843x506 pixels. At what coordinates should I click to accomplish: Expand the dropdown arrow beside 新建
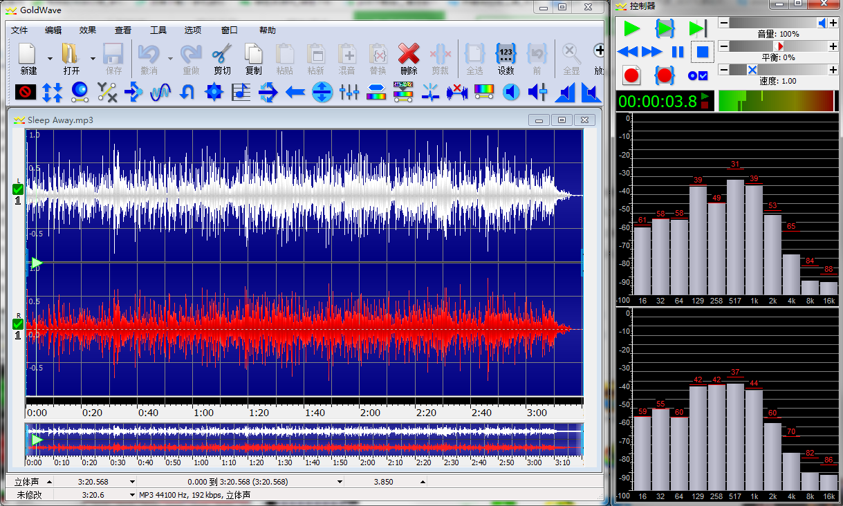[50, 59]
